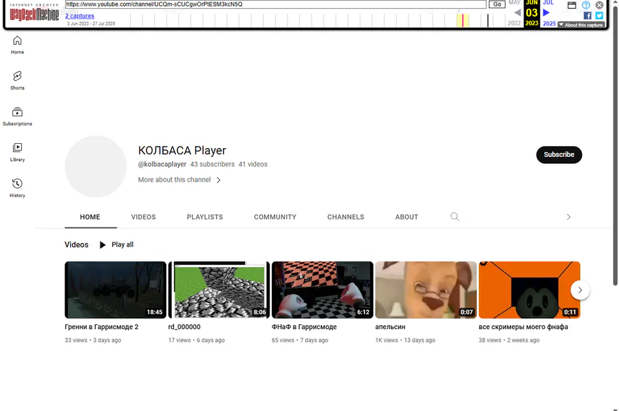Click the Subscribe button

pyautogui.click(x=559, y=154)
